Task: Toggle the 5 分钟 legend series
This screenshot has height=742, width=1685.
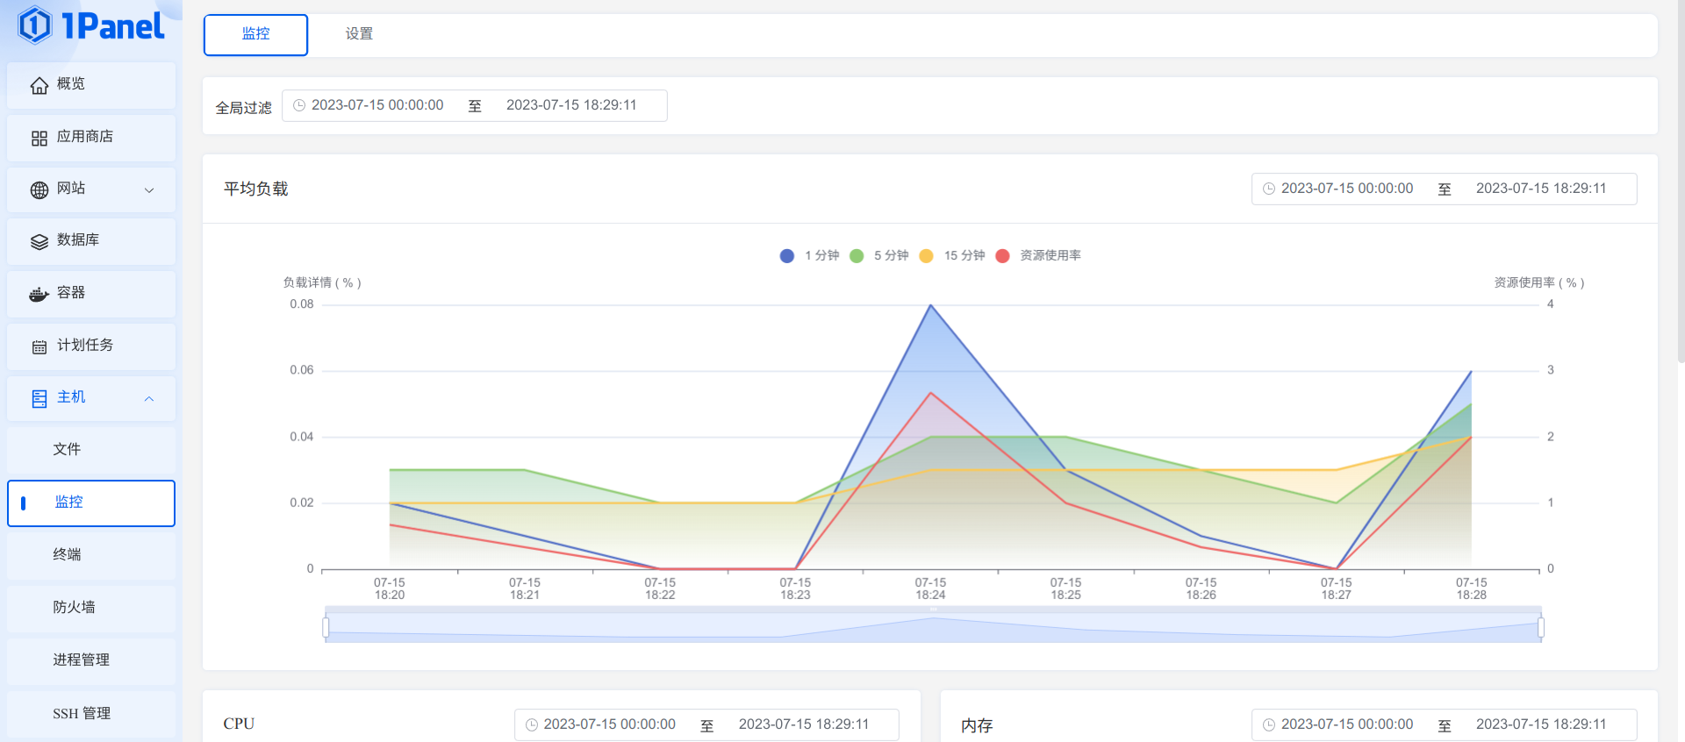Action: 879,255
